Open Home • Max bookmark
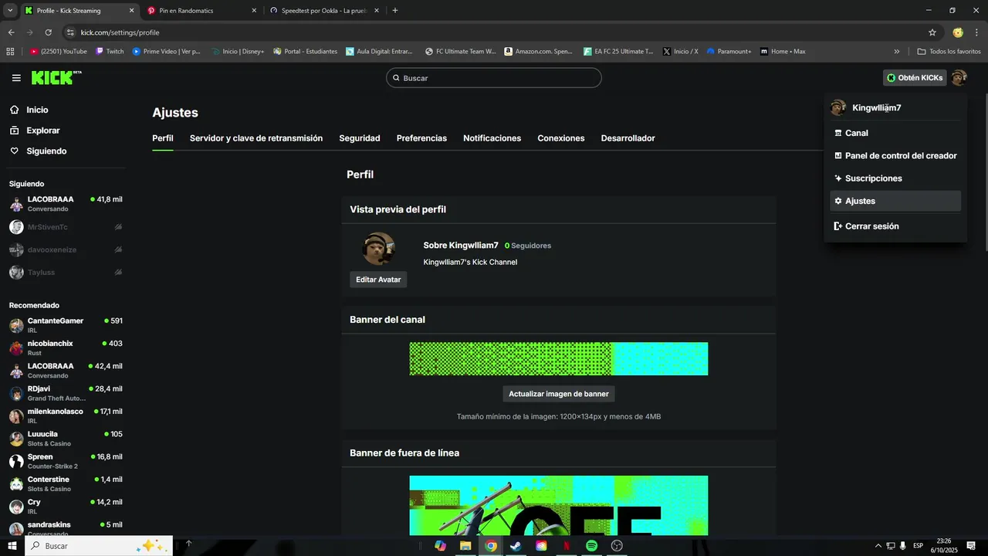Image resolution: width=988 pixels, height=556 pixels. pos(783,51)
